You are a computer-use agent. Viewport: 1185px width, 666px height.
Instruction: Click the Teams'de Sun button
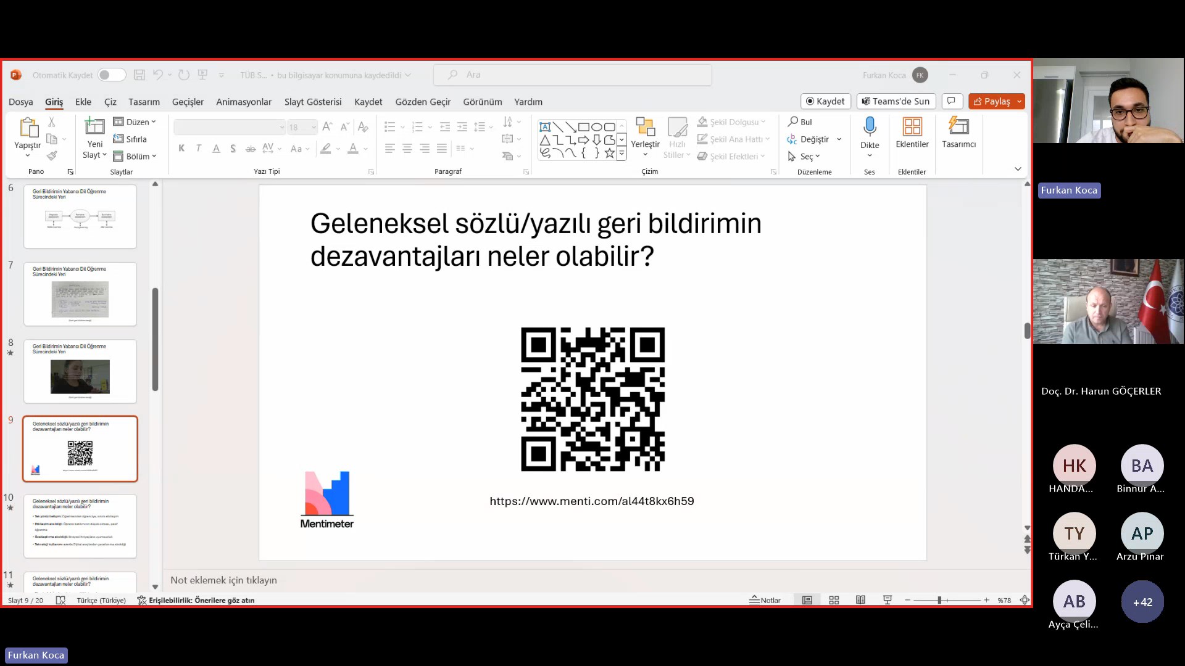pyautogui.click(x=896, y=101)
